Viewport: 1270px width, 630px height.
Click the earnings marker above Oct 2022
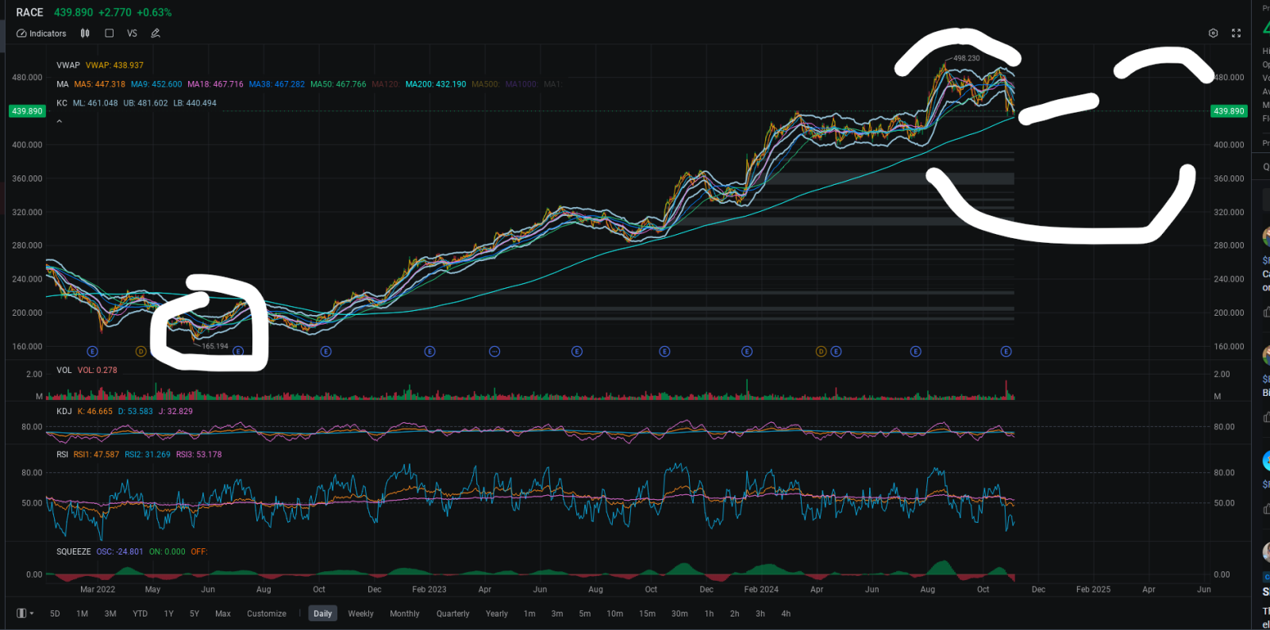pos(325,351)
